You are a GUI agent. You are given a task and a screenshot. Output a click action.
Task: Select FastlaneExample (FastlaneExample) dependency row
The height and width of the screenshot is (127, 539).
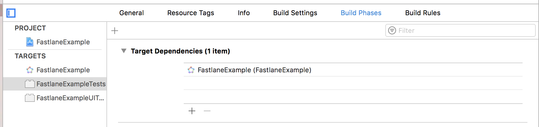(x=254, y=70)
